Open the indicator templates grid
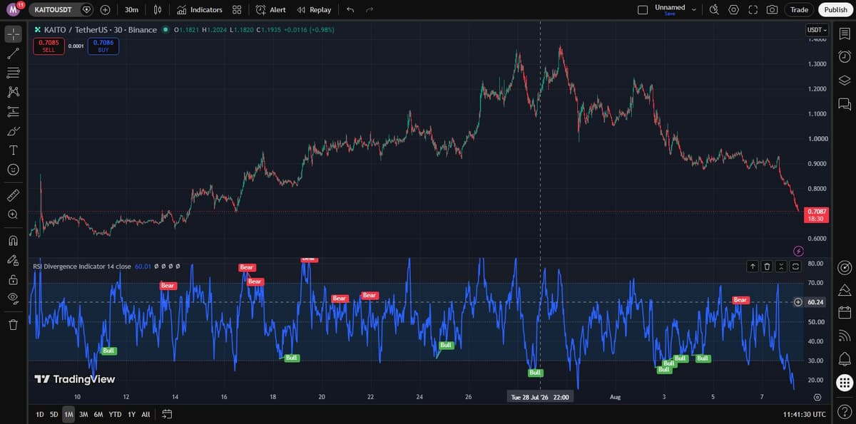This screenshot has width=856, height=424. tap(237, 10)
